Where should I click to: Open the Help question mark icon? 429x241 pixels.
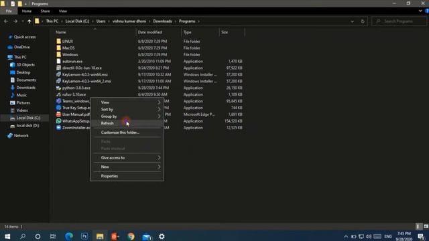click(x=427, y=11)
